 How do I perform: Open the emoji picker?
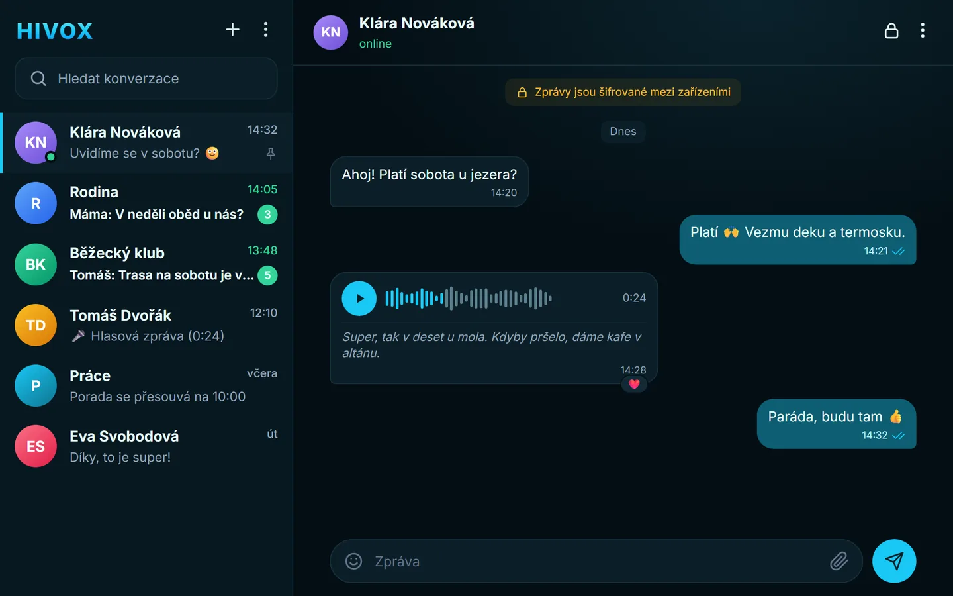(354, 561)
